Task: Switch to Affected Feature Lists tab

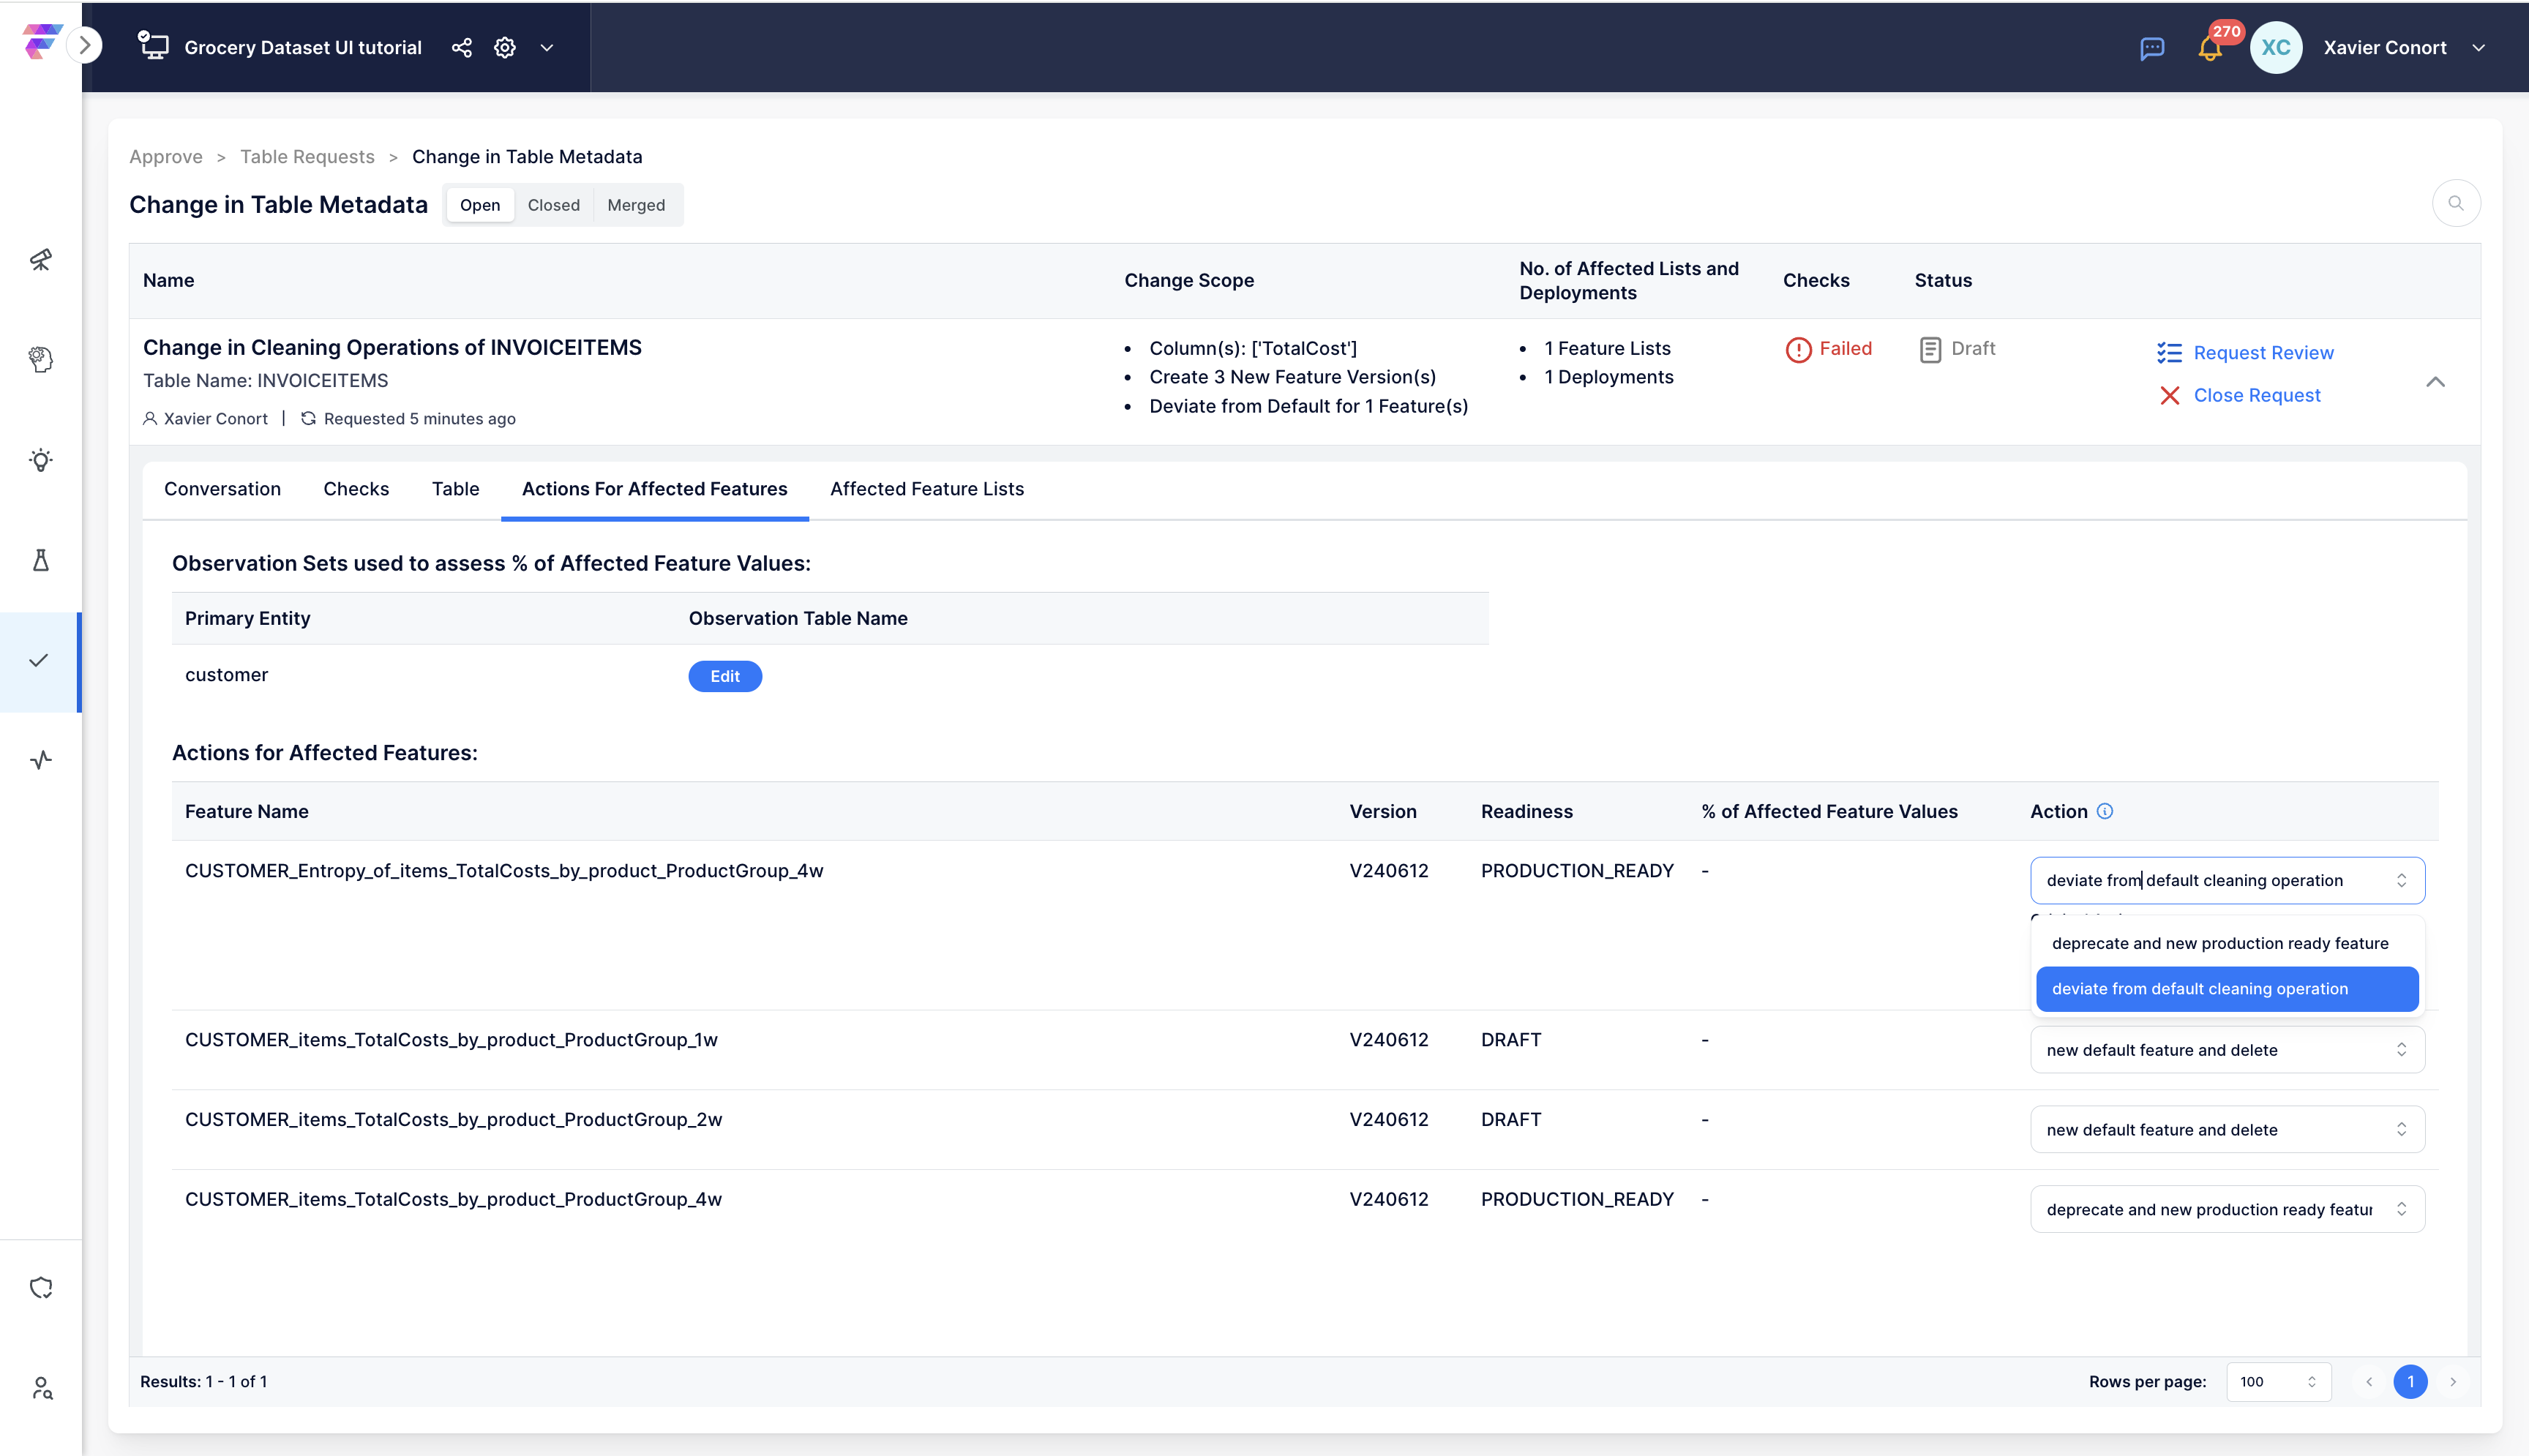Action: pyautogui.click(x=927, y=489)
